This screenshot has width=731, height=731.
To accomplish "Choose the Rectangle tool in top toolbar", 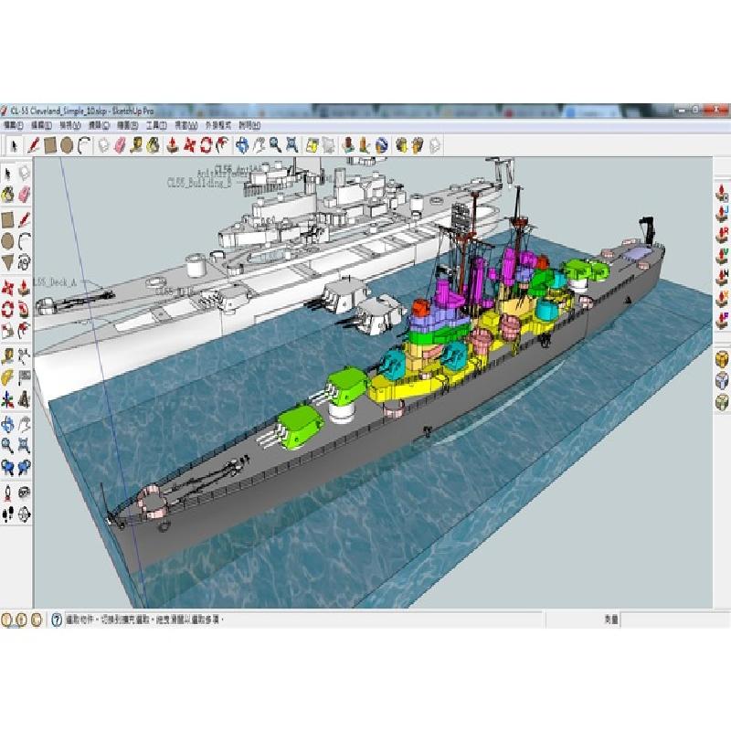I will pyautogui.click(x=51, y=144).
